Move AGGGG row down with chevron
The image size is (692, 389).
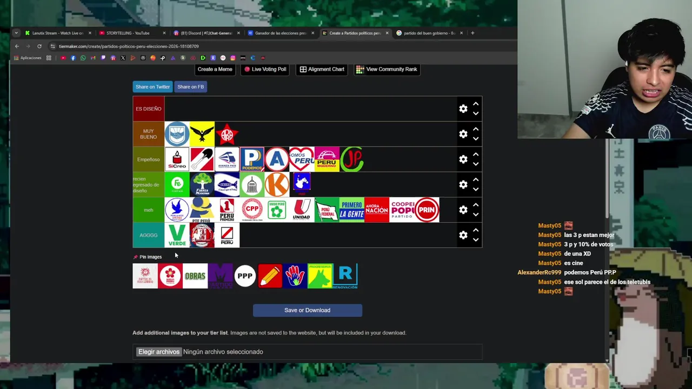476,240
